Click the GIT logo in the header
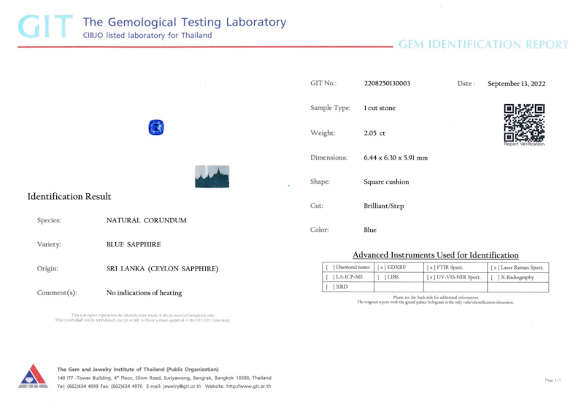This screenshot has width=584, height=409. tap(45, 26)
